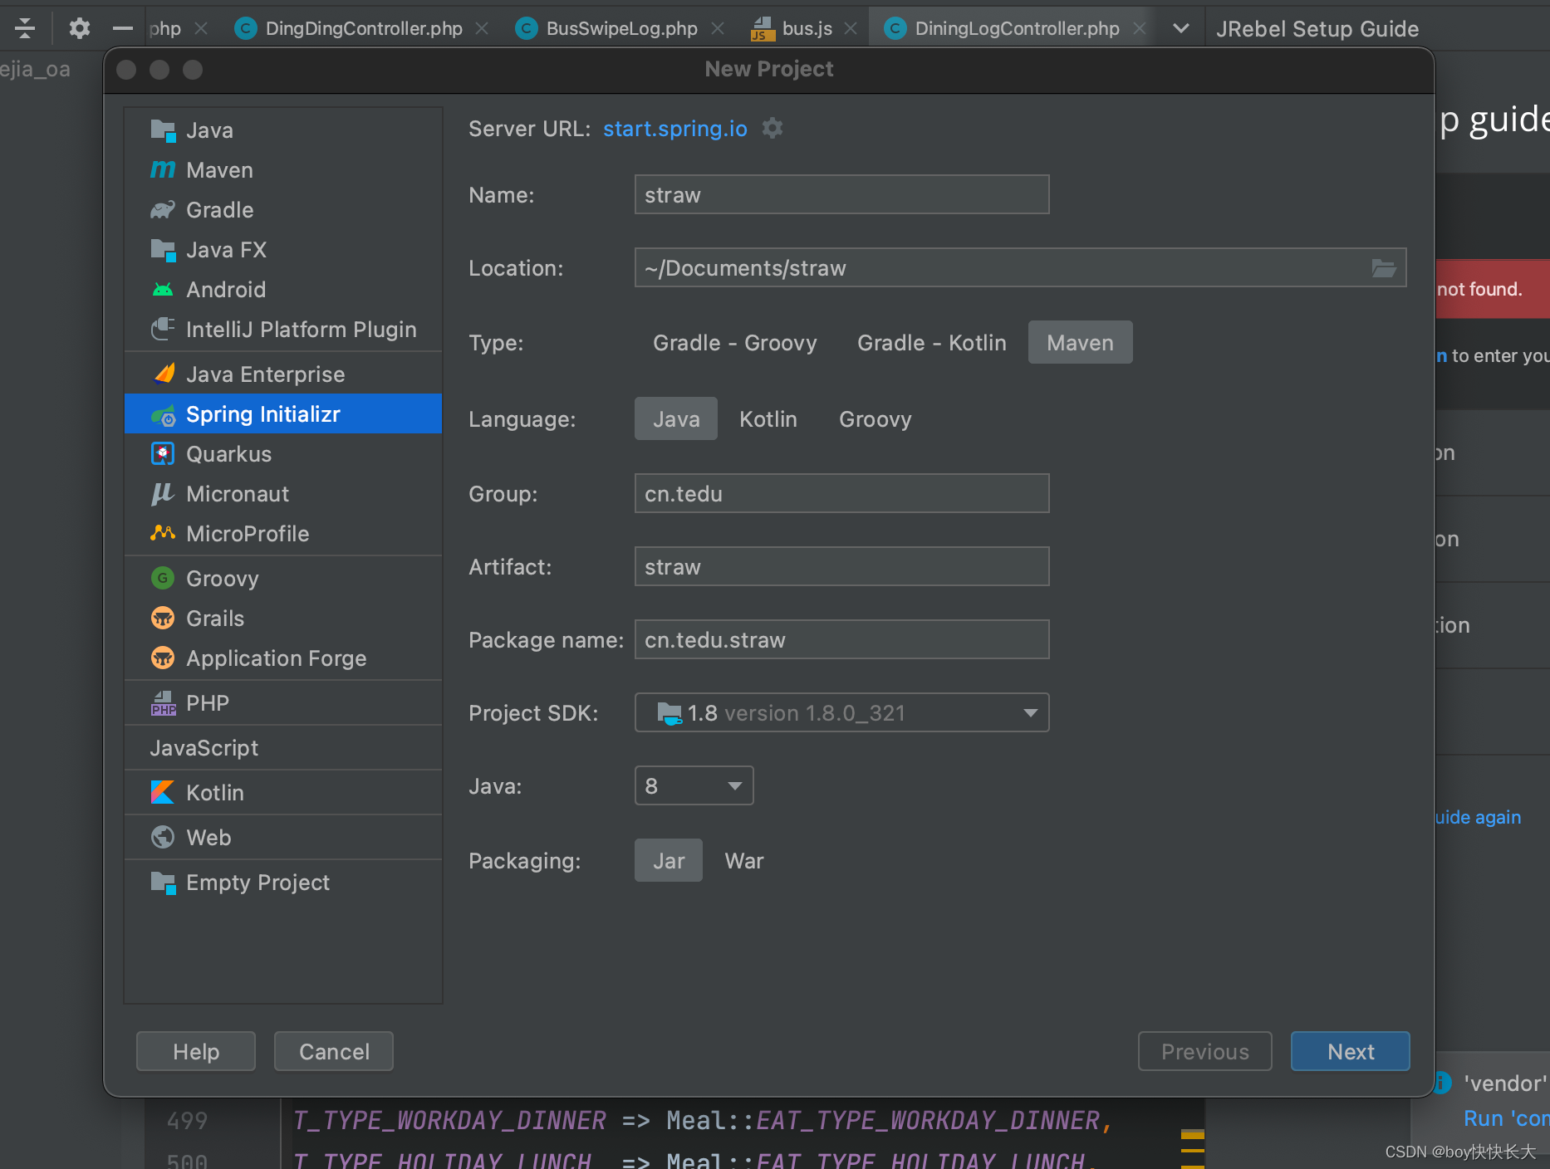Image resolution: width=1550 pixels, height=1169 pixels.
Task: Close the DiningLogController.php tab
Action: point(1140,28)
